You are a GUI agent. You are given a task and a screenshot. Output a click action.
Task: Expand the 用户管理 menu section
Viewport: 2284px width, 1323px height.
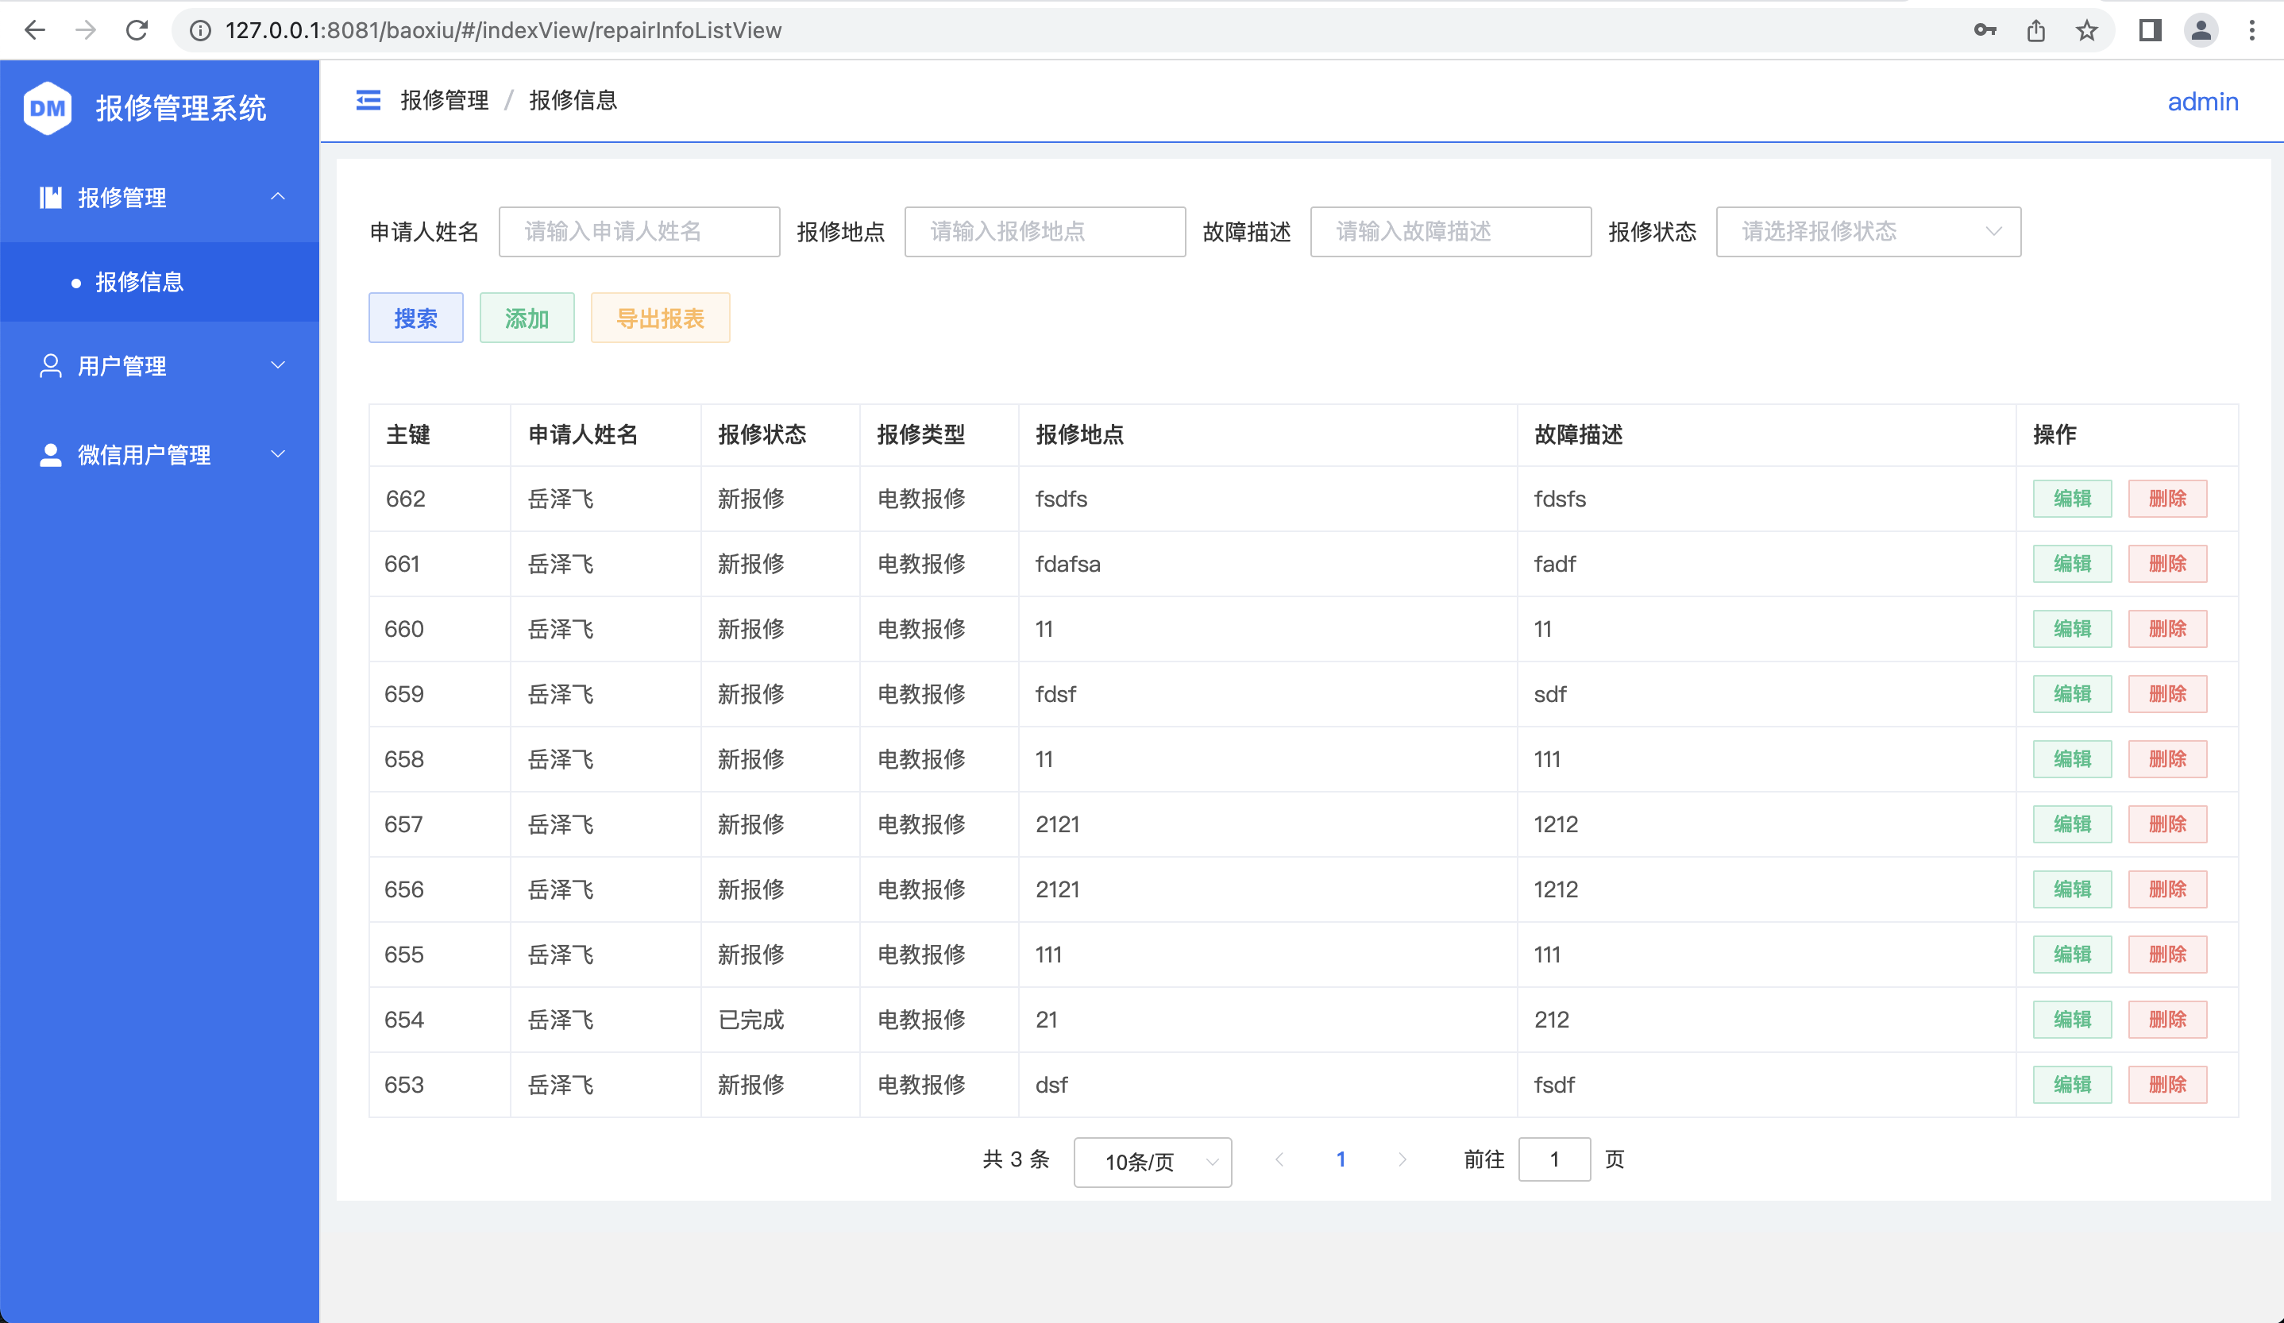tap(277, 365)
